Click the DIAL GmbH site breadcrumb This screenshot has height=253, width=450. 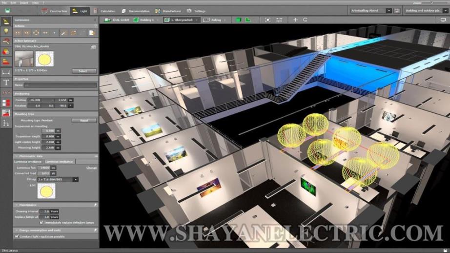(117, 20)
